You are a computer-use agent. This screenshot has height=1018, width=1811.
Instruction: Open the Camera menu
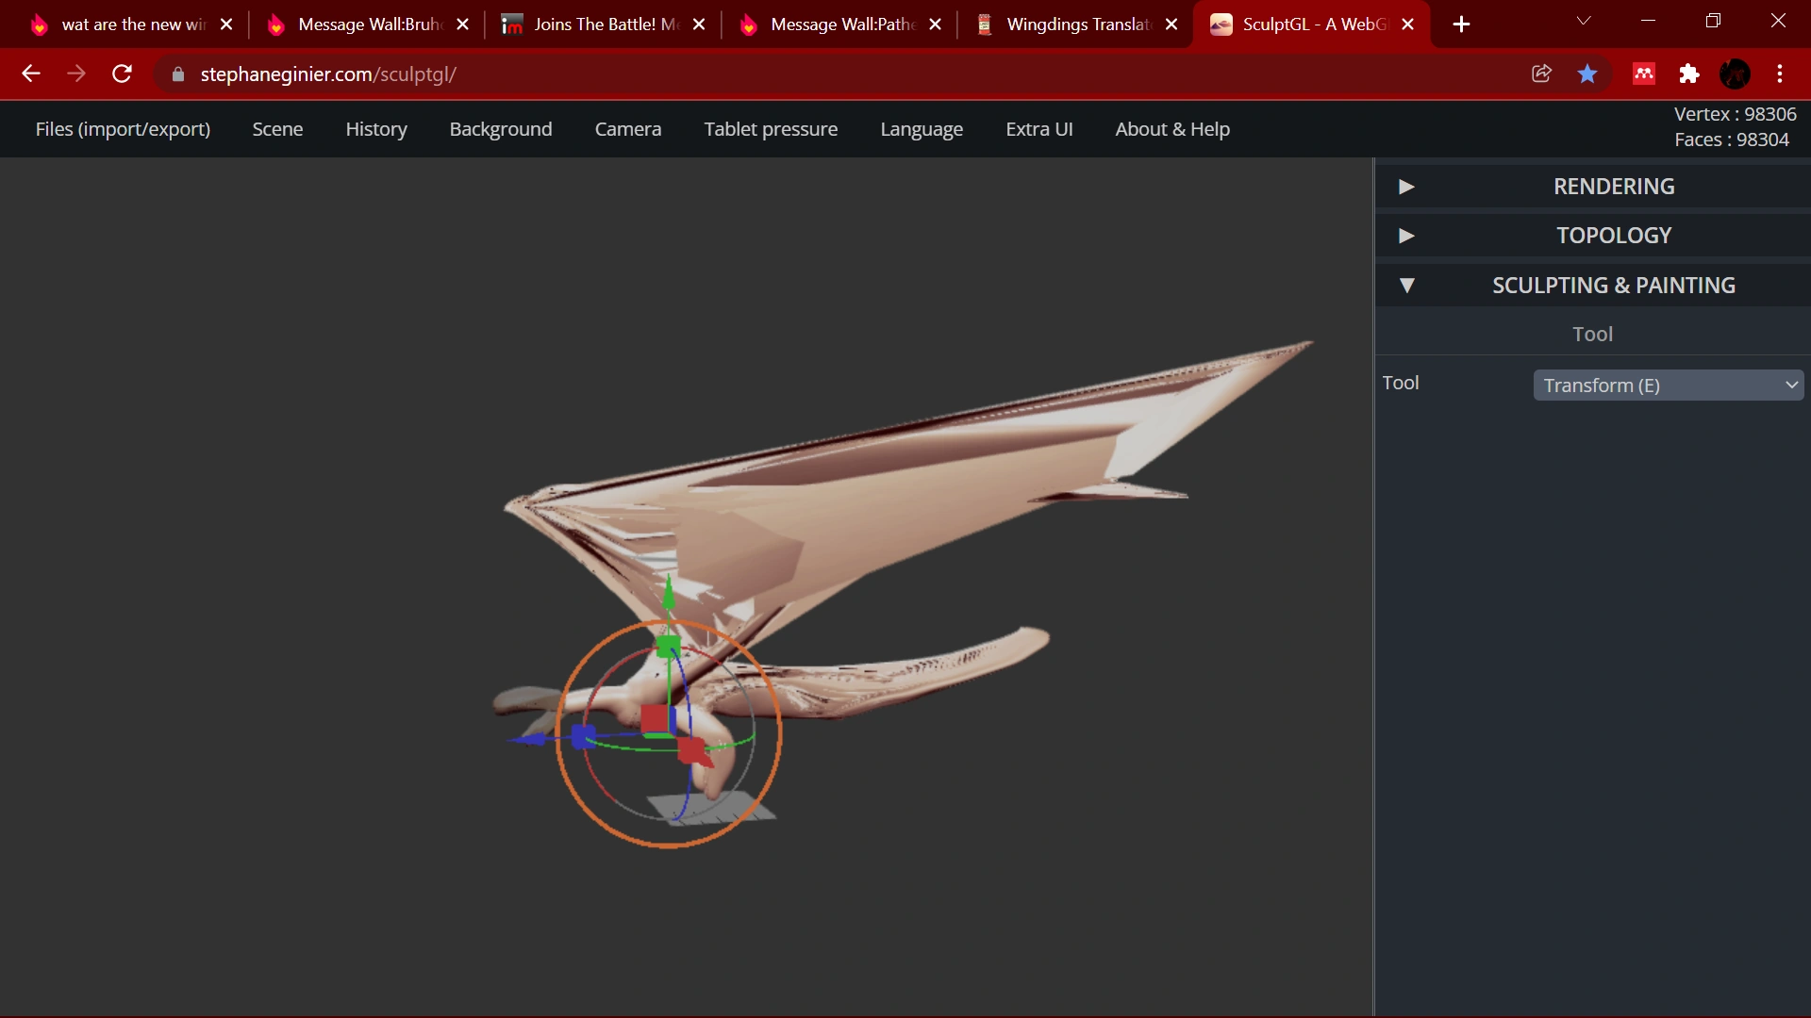(x=627, y=129)
